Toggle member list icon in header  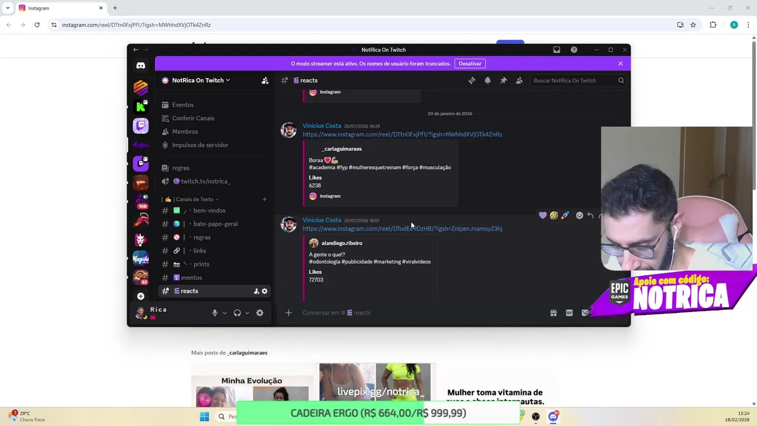pyautogui.click(x=519, y=80)
